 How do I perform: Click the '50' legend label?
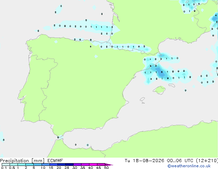click(106, 168)
